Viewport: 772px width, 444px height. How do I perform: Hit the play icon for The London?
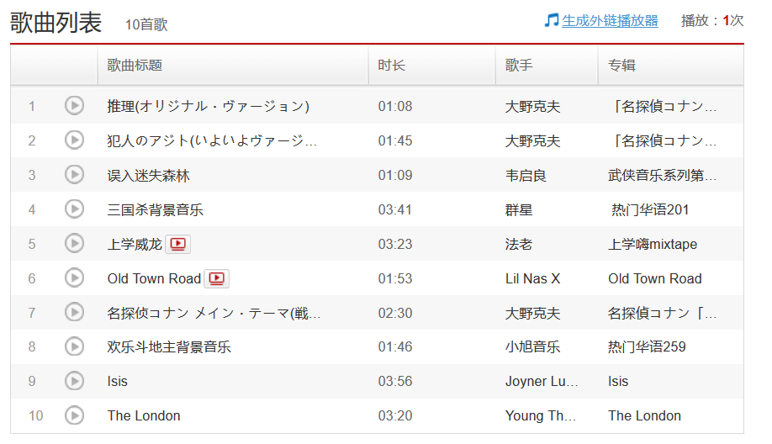click(75, 415)
